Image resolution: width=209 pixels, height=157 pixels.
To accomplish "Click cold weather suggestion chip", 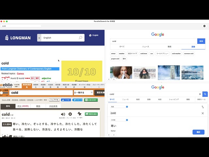I will click(x=176, y=54).
